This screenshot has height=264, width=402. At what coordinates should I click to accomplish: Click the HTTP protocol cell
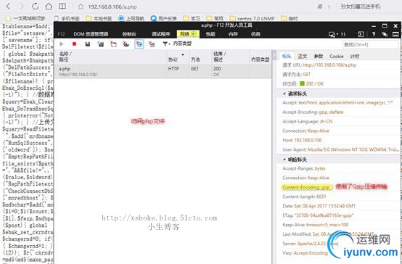pyautogui.click(x=173, y=69)
